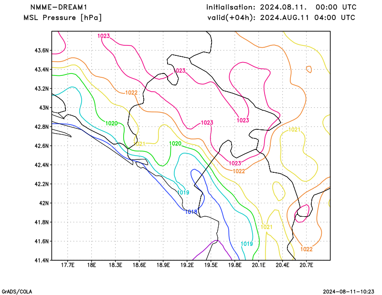
Task: Select the valid(+04h) 04:00 UTC line
Action: pyautogui.click(x=281, y=18)
